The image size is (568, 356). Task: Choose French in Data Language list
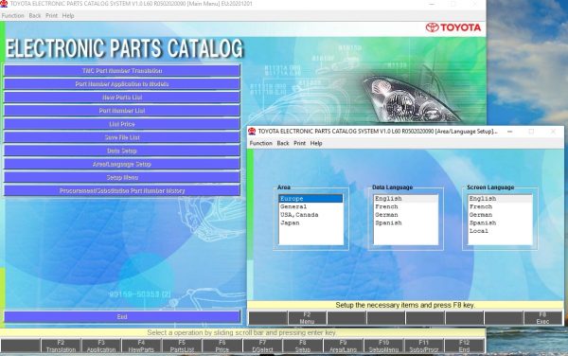[x=405, y=206]
